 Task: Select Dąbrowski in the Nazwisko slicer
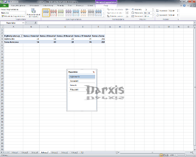pos(82,76)
